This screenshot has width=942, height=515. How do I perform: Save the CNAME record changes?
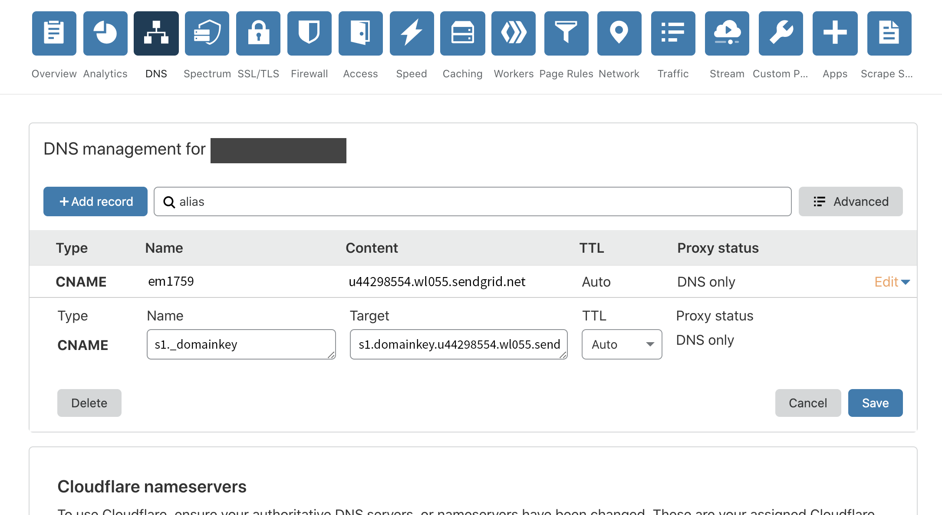875,403
